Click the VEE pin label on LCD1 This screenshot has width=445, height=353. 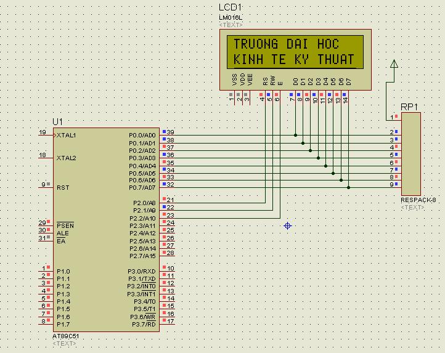pos(250,79)
